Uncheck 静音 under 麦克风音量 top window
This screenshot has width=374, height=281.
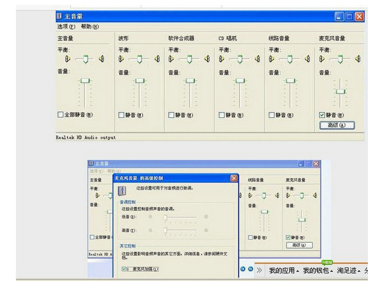point(322,115)
